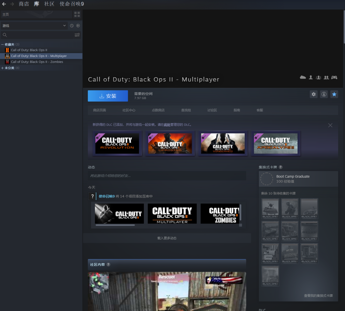Click 查看我的集换式卡牌 link

[x=318, y=296]
